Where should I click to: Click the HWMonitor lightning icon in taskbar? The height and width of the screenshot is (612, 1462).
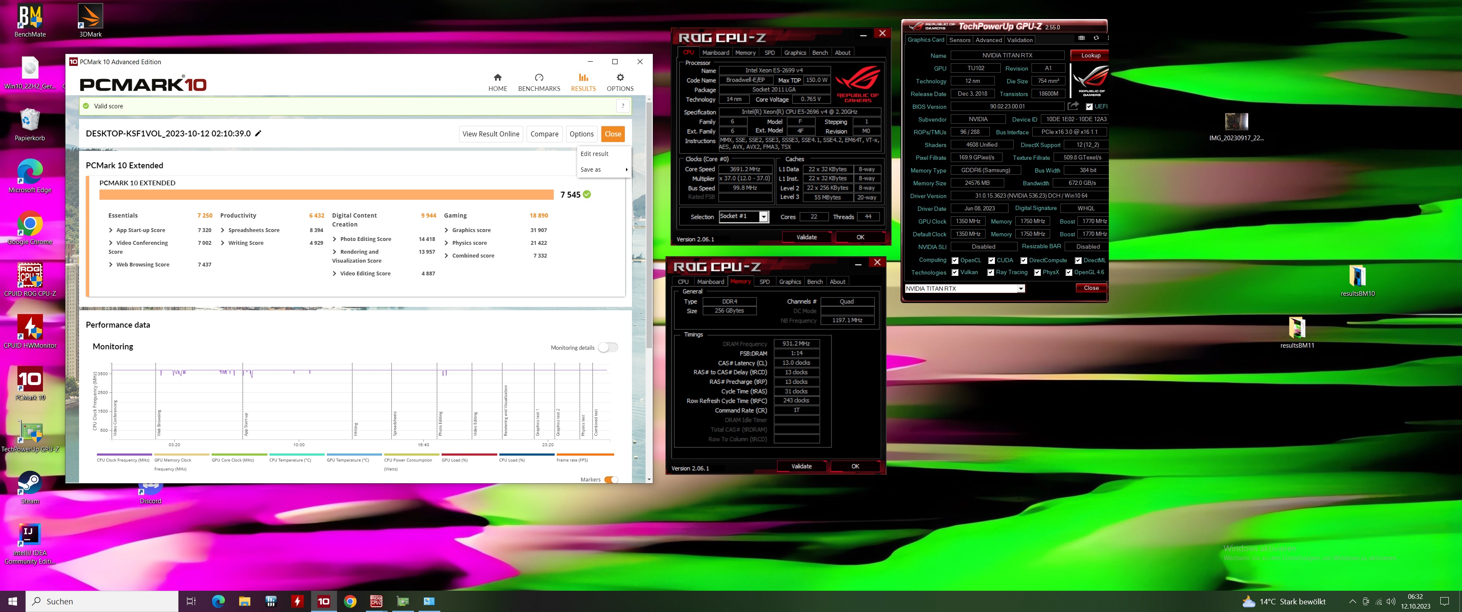coord(297,601)
